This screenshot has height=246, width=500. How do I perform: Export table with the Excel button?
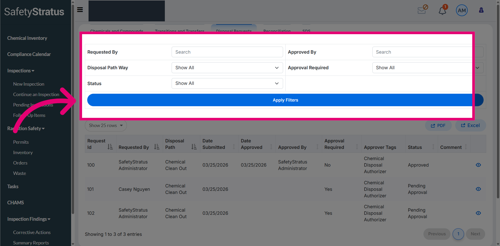(x=470, y=125)
